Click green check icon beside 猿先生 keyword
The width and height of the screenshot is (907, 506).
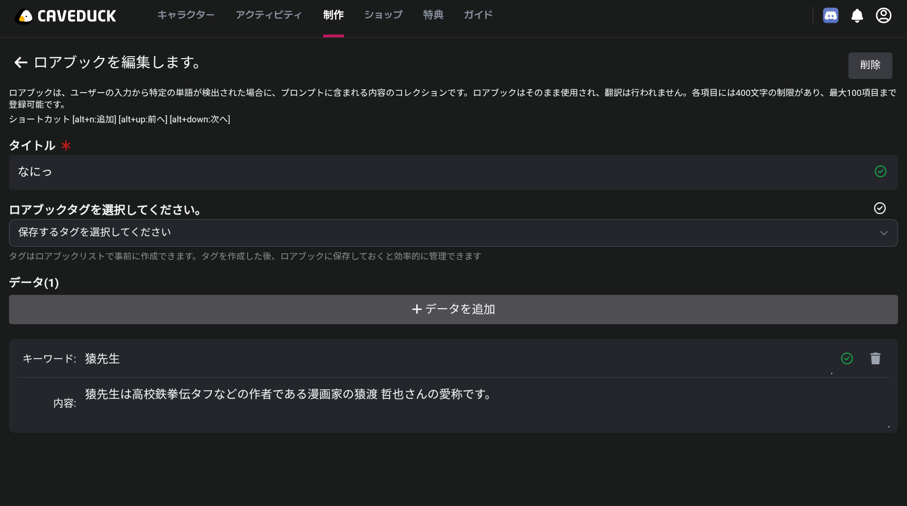847,359
